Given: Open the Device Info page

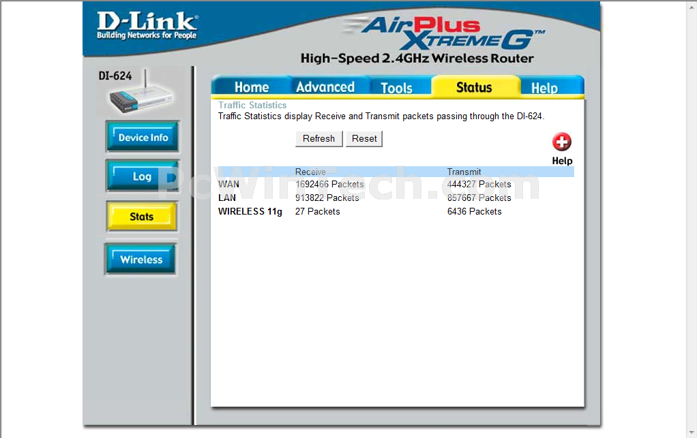Looking at the screenshot, I should tap(143, 137).
